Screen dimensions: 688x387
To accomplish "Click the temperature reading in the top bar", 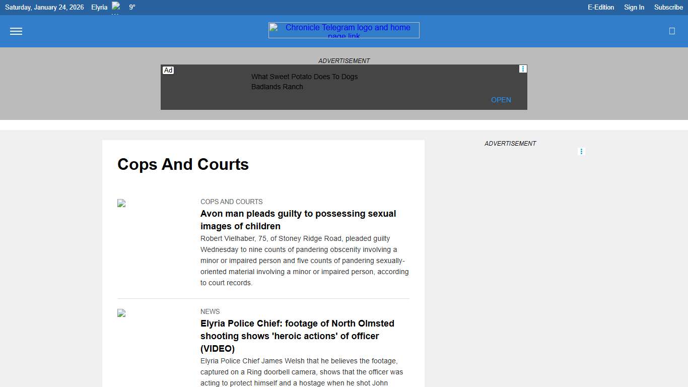I will 132,7.
